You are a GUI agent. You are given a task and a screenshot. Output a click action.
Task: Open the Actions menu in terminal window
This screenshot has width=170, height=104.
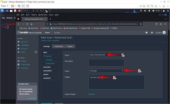pos(9,18)
